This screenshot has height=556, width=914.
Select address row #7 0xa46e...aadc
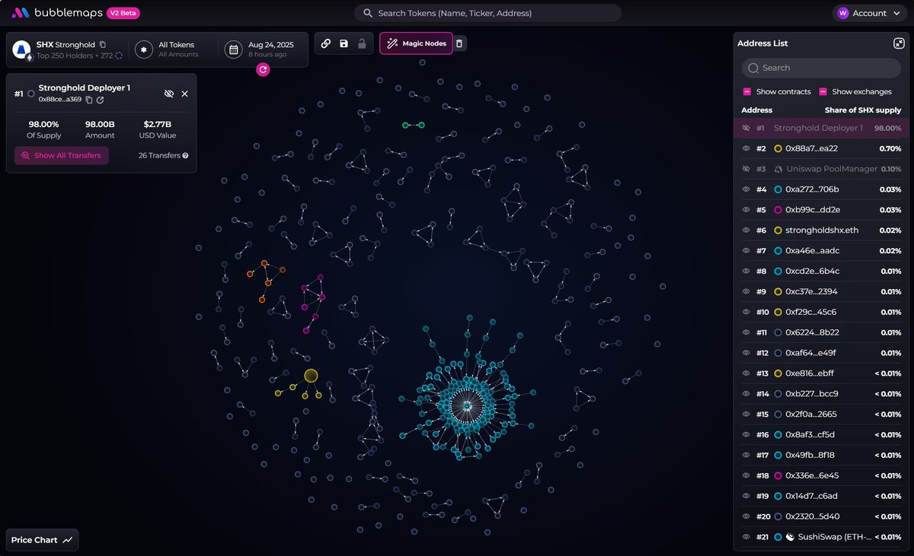pyautogui.click(x=821, y=251)
